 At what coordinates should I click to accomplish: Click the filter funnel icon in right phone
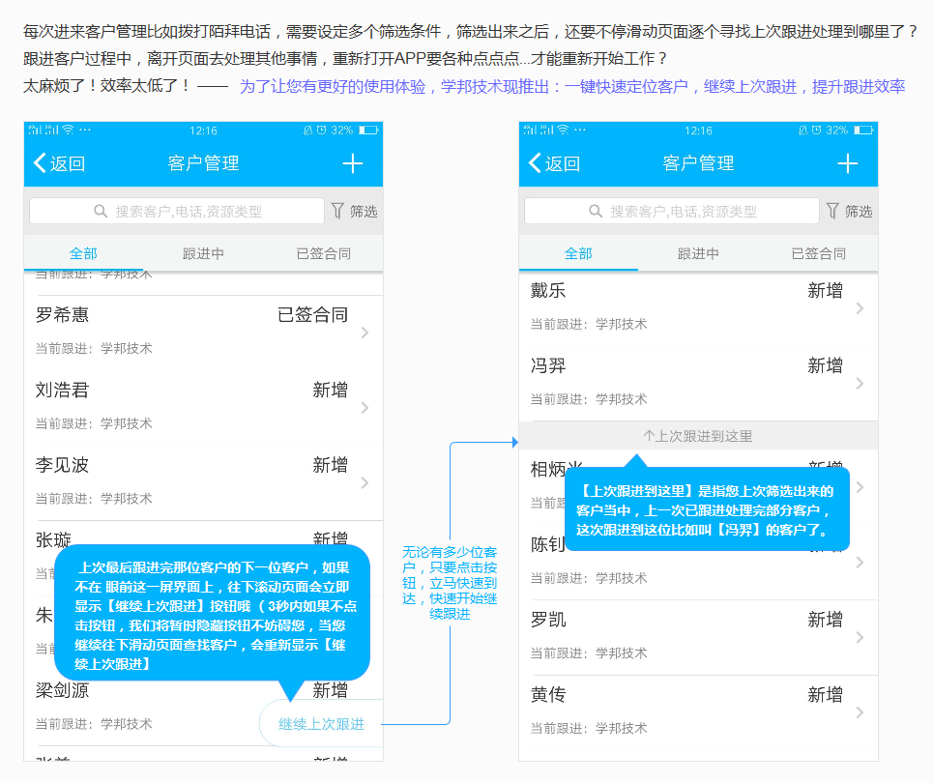pos(832,211)
